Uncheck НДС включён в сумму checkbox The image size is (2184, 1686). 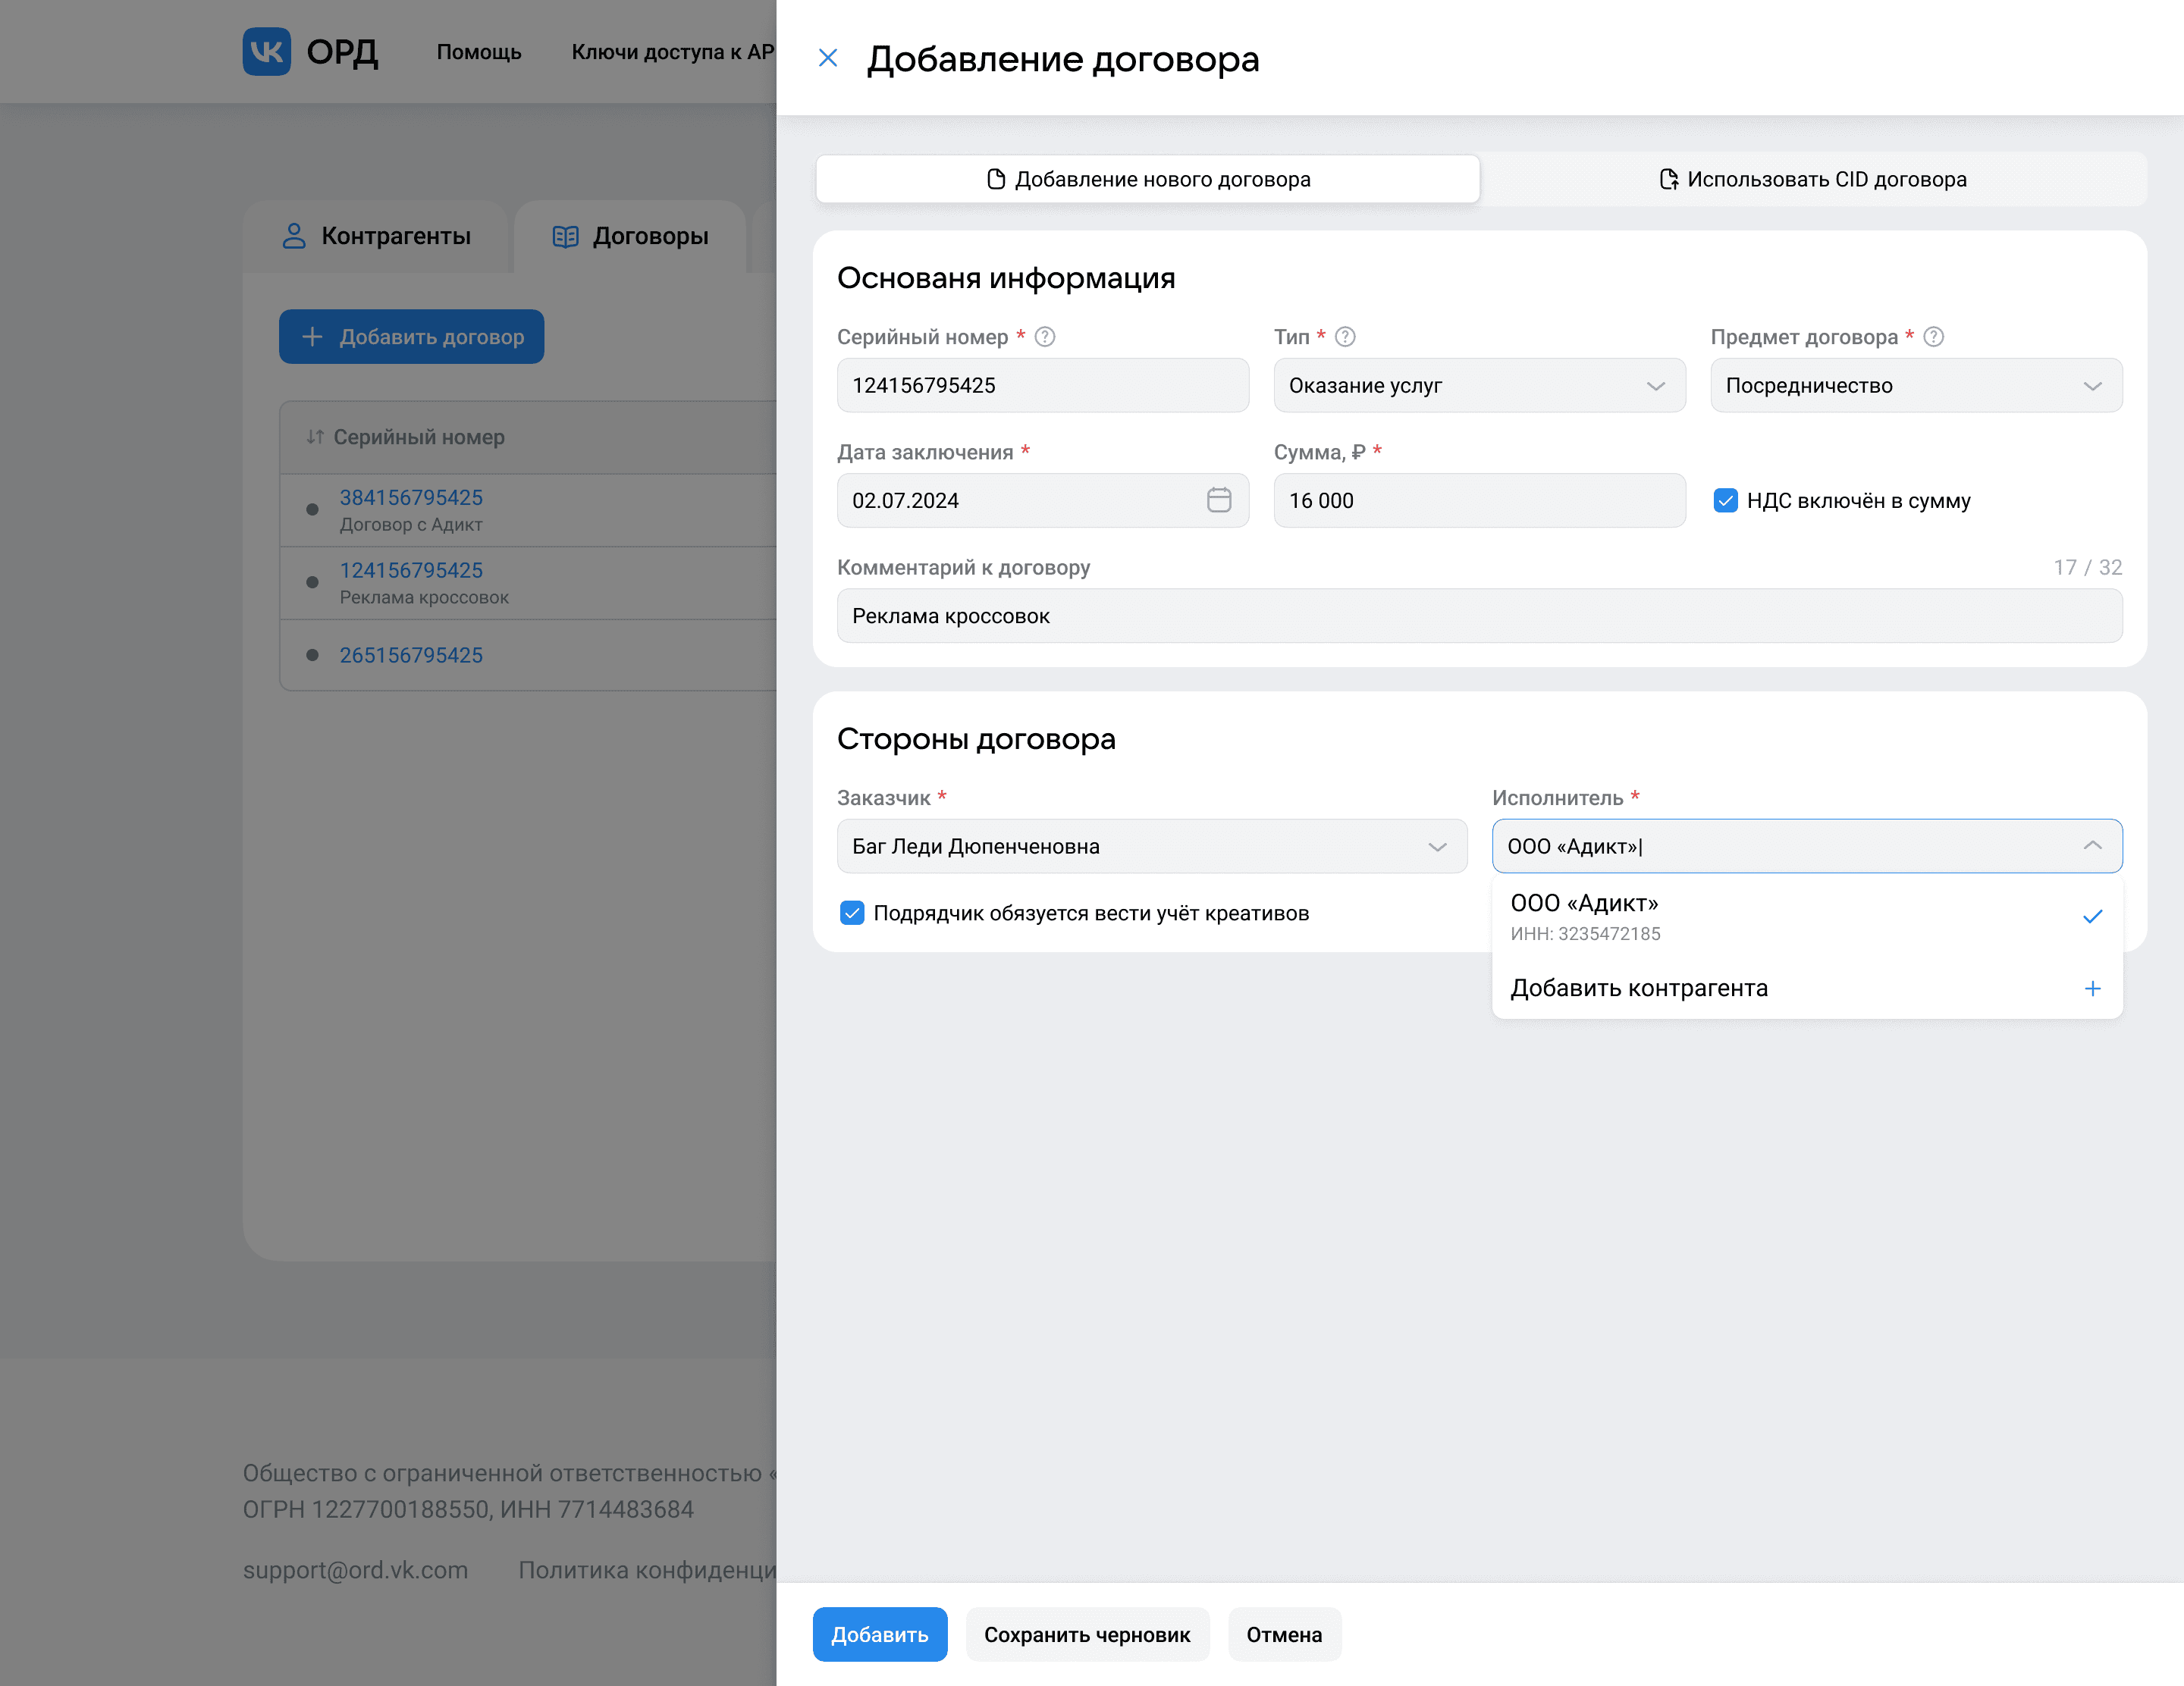[x=1726, y=500]
